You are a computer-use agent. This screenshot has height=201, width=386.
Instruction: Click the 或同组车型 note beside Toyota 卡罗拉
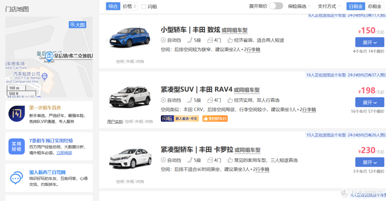point(247,150)
